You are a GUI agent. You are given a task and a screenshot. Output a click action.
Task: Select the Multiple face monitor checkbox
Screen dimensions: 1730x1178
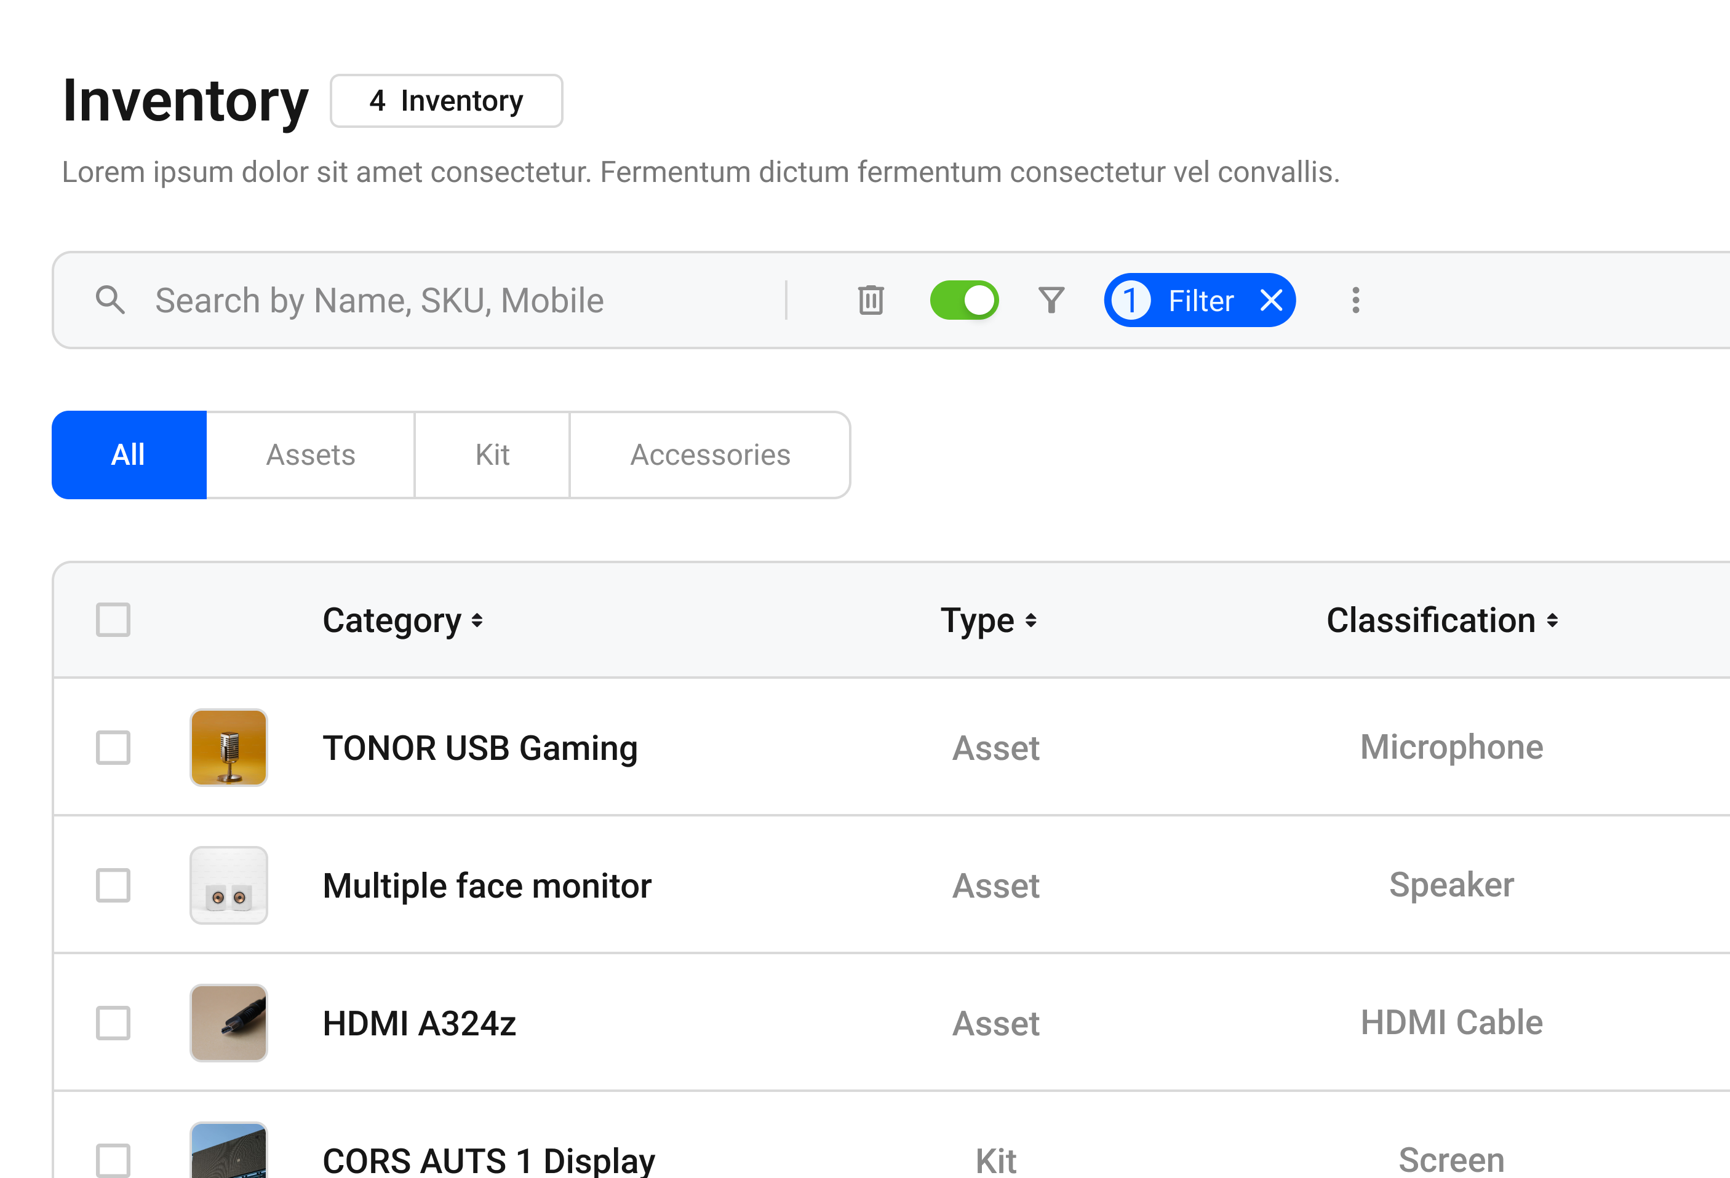tap(113, 885)
